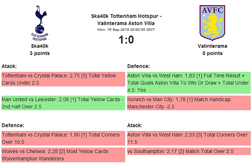Click the left Atack heading
The width and height of the screenshot is (252, 166).
click(x=9, y=66)
